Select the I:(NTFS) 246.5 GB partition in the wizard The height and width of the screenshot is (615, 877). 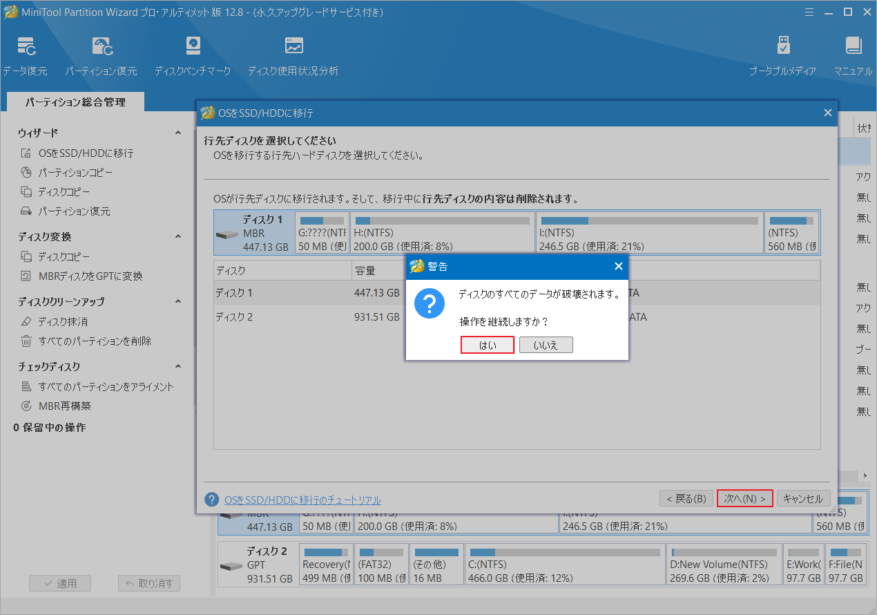650,234
